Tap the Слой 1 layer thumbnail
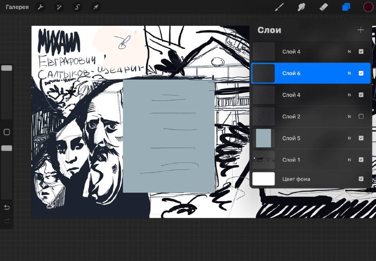376x261 pixels. [264, 160]
